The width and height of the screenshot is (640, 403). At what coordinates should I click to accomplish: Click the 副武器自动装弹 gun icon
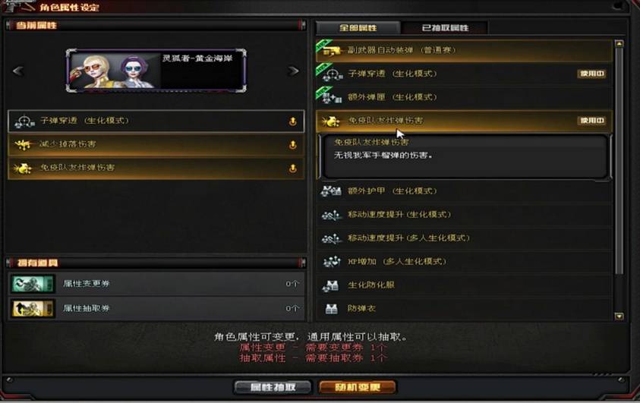pos(331,51)
